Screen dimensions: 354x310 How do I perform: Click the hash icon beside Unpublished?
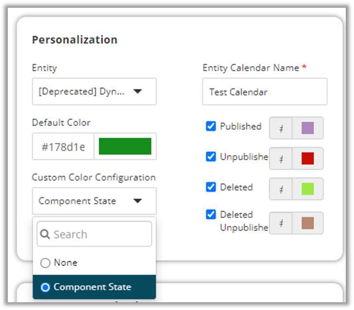tap(281, 158)
